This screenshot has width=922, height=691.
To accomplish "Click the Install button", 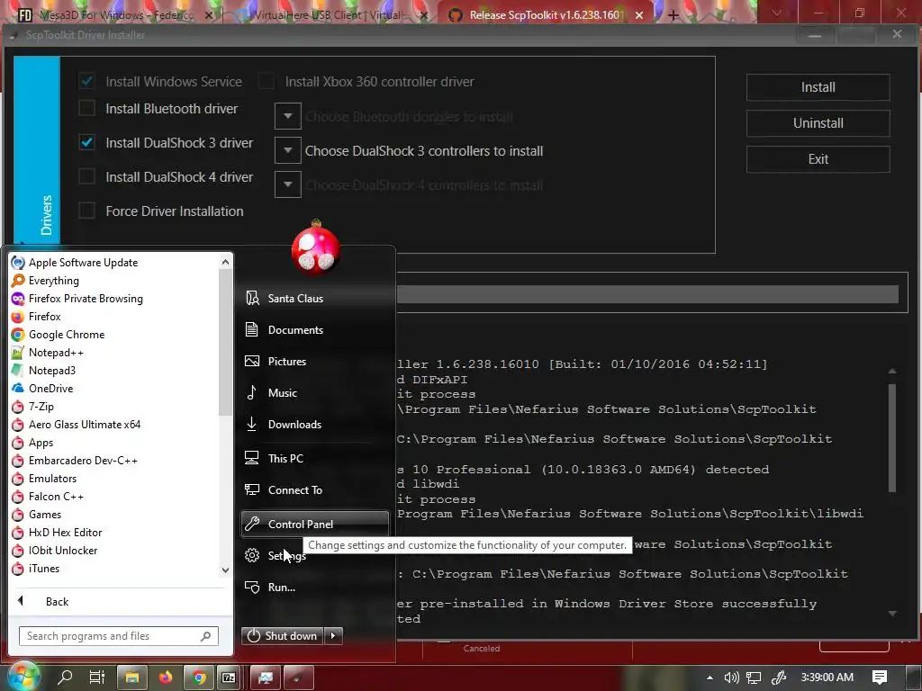I will (818, 87).
